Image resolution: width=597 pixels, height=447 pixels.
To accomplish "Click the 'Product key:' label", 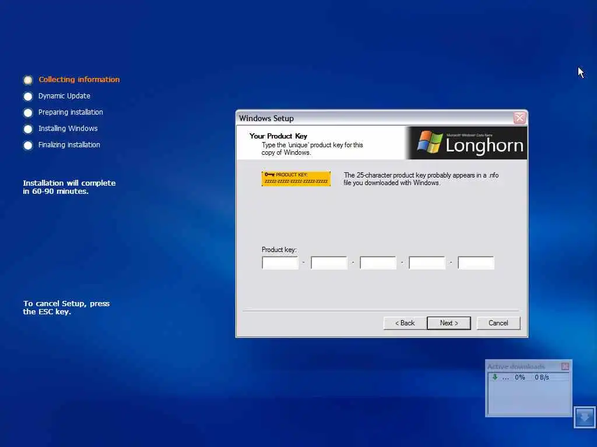I will [x=279, y=250].
